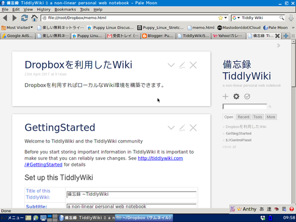Viewport: 296px width, 222px height.
Task: Open control panel with gear icon
Action: tap(236, 96)
